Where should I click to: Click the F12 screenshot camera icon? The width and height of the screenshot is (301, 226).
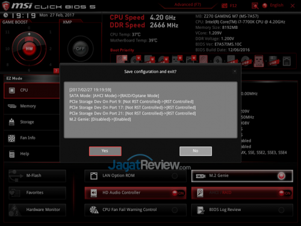pyautogui.click(x=225, y=5)
